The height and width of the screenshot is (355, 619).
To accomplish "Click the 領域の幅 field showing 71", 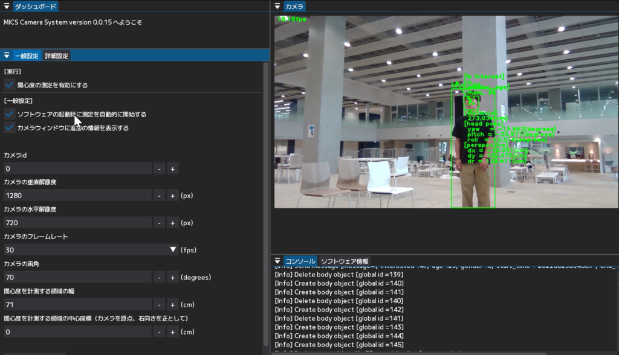I will pos(77,304).
